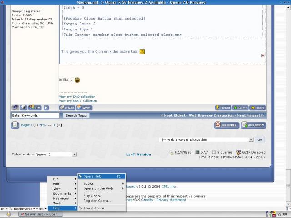
Task: Open the forum jump dropdown
Action: point(206,139)
